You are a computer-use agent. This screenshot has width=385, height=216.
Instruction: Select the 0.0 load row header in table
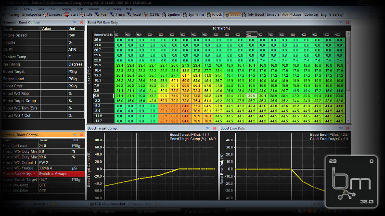[103, 96]
